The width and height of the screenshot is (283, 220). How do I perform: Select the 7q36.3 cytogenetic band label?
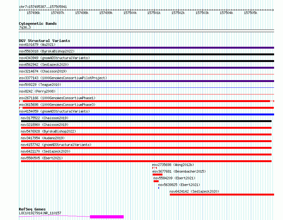[25, 27]
